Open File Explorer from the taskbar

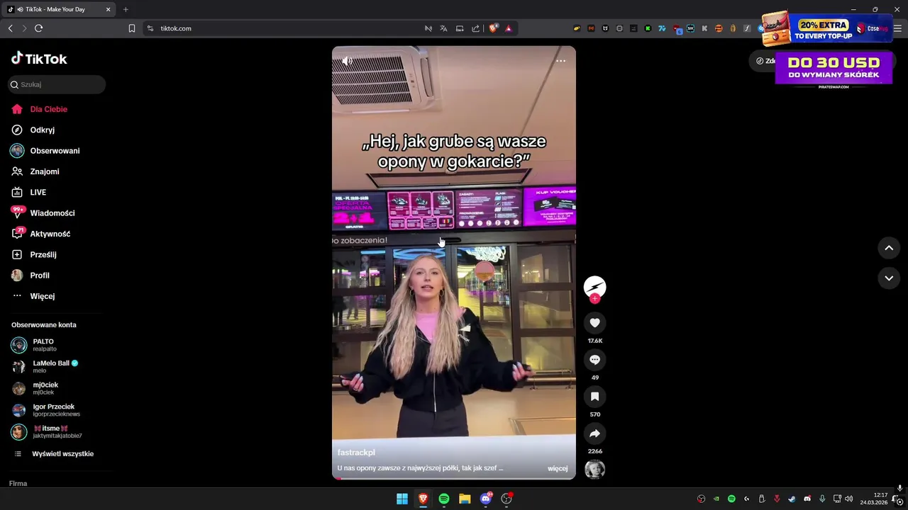coord(465,499)
